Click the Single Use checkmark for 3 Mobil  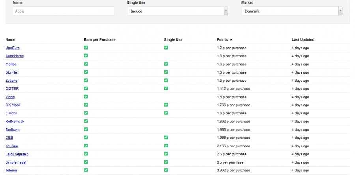point(166,113)
